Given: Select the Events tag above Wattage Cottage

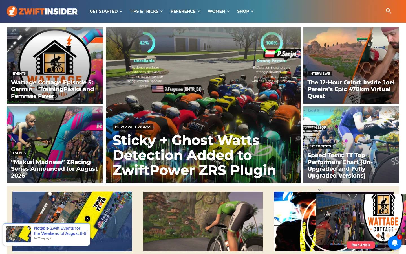Looking at the screenshot, I should (x=19, y=73).
